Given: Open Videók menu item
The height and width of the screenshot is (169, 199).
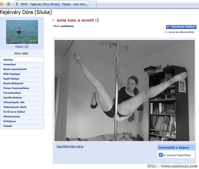Looking at the screenshot, I should tap(22, 126).
